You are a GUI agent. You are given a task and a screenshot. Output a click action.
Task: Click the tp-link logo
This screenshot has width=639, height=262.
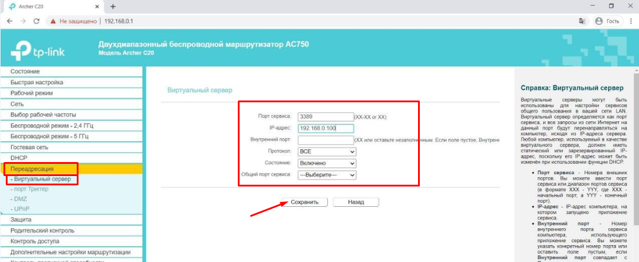pos(38,52)
